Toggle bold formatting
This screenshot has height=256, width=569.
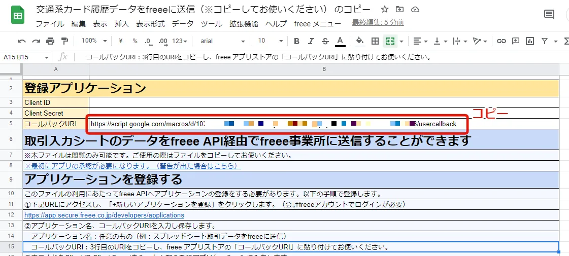click(x=296, y=41)
